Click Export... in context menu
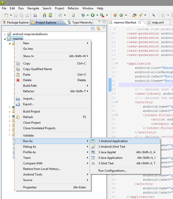The height and width of the screenshot is (199, 173). (53, 104)
